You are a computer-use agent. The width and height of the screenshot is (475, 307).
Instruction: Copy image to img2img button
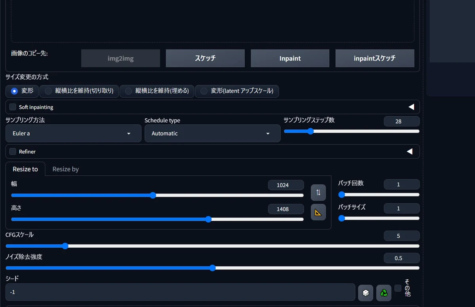pyautogui.click(x=121, y=58)
